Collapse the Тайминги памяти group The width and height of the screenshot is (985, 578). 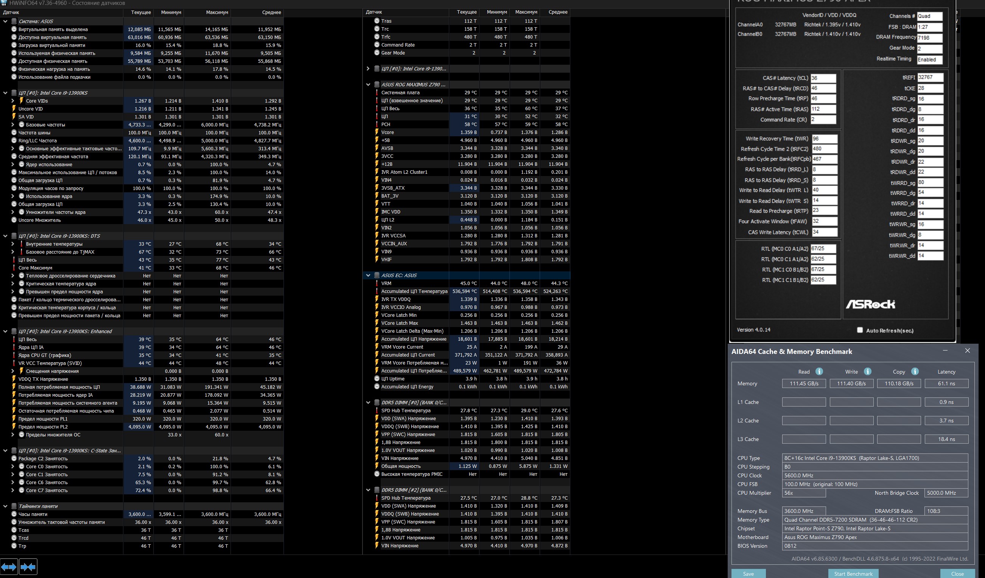[x=5, y=506]
